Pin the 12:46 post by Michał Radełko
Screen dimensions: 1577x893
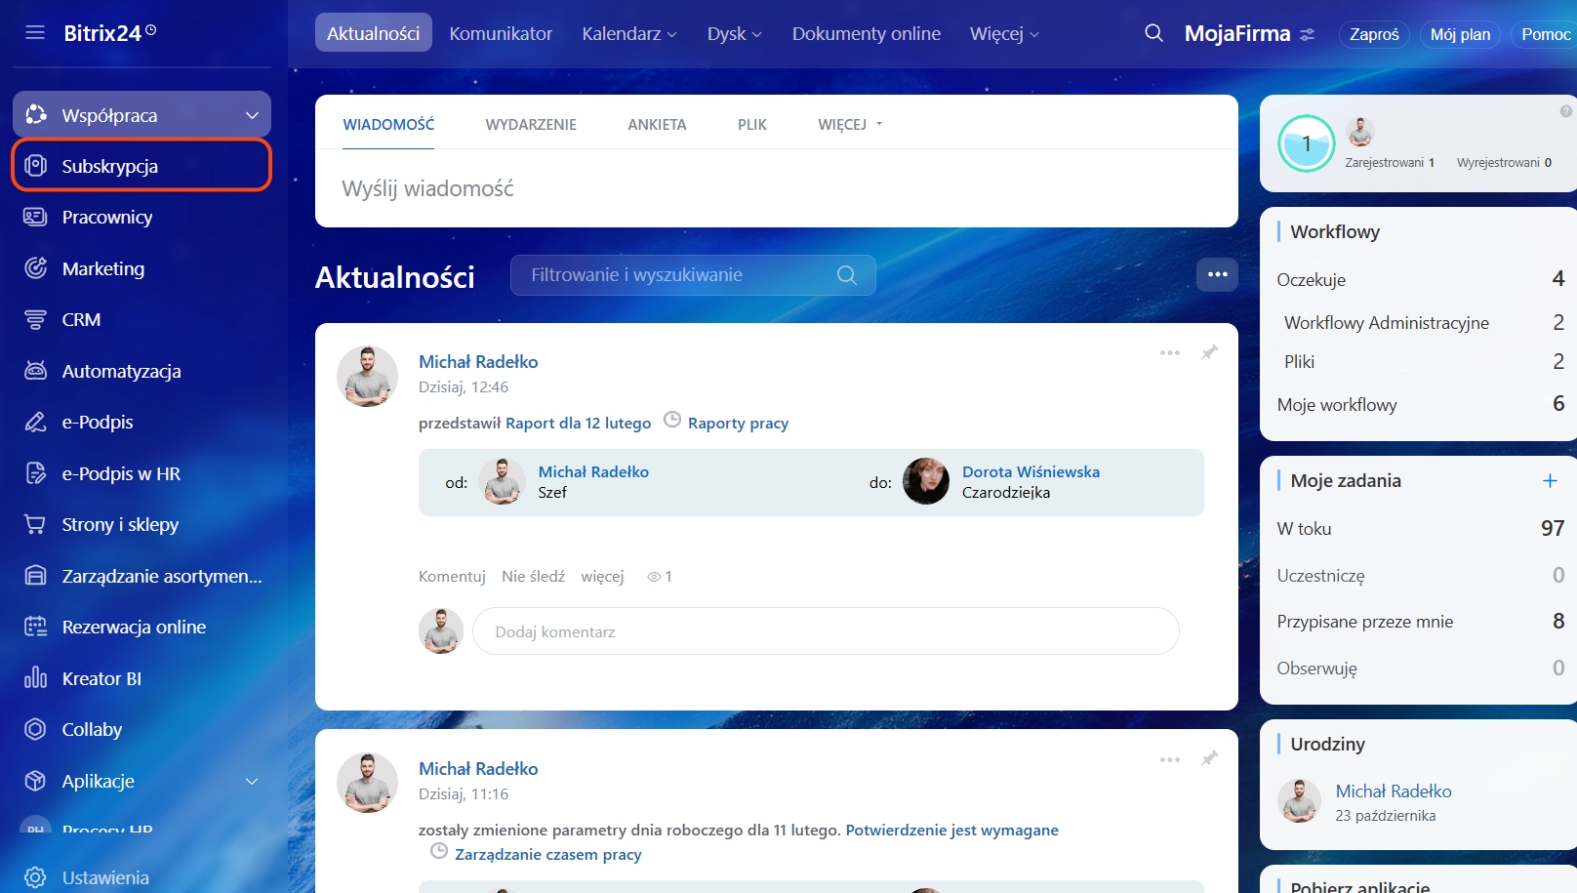point(1209,352)
